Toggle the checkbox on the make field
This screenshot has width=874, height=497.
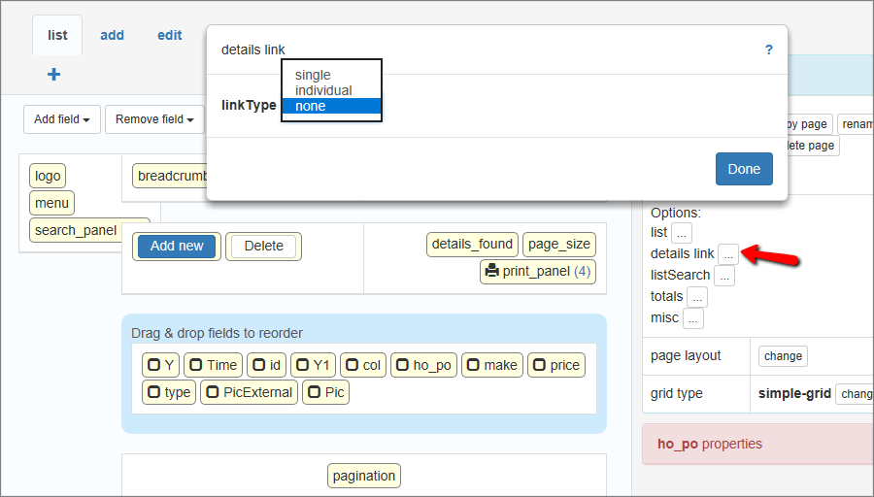tap(473, 365)
